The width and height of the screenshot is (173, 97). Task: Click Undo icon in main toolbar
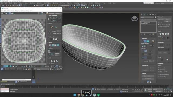[x=2, y=5]
